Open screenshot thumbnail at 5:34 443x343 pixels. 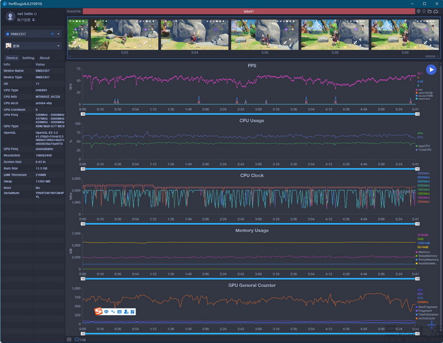point(195,35)
